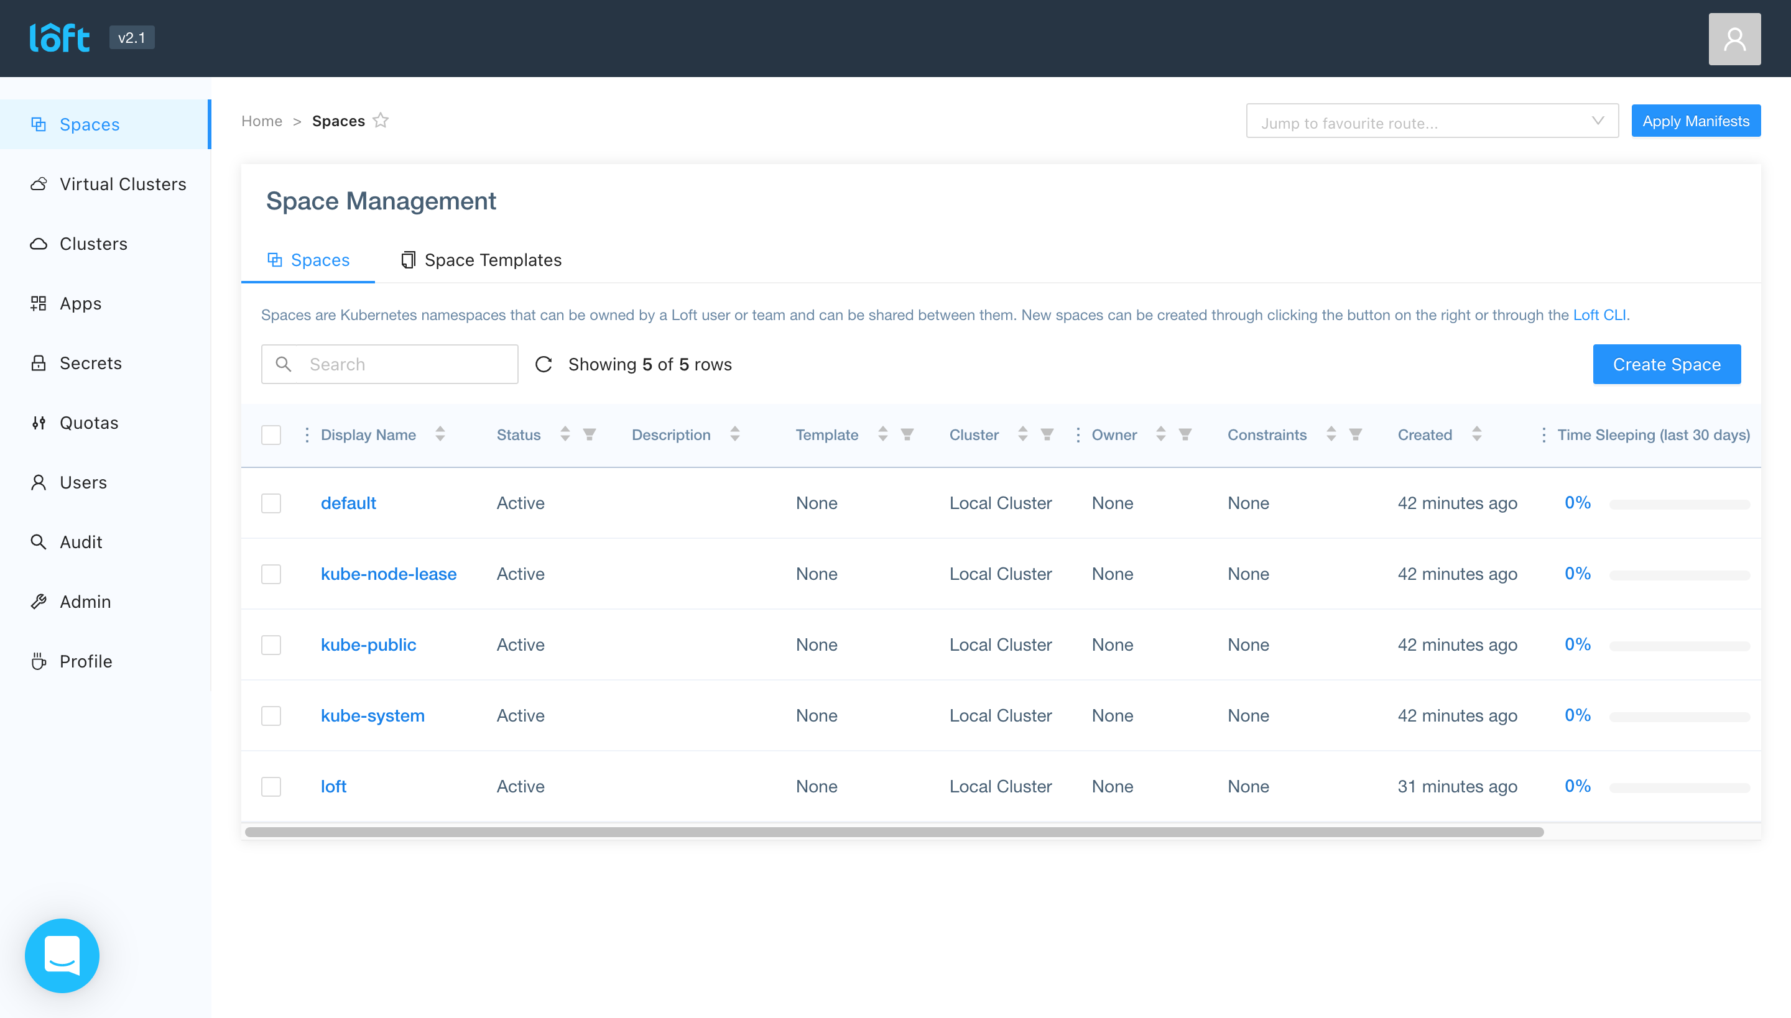This screenshot has width=1791, height=1018.
Task: Select the kube-system row checkbox
Action: 271,716
